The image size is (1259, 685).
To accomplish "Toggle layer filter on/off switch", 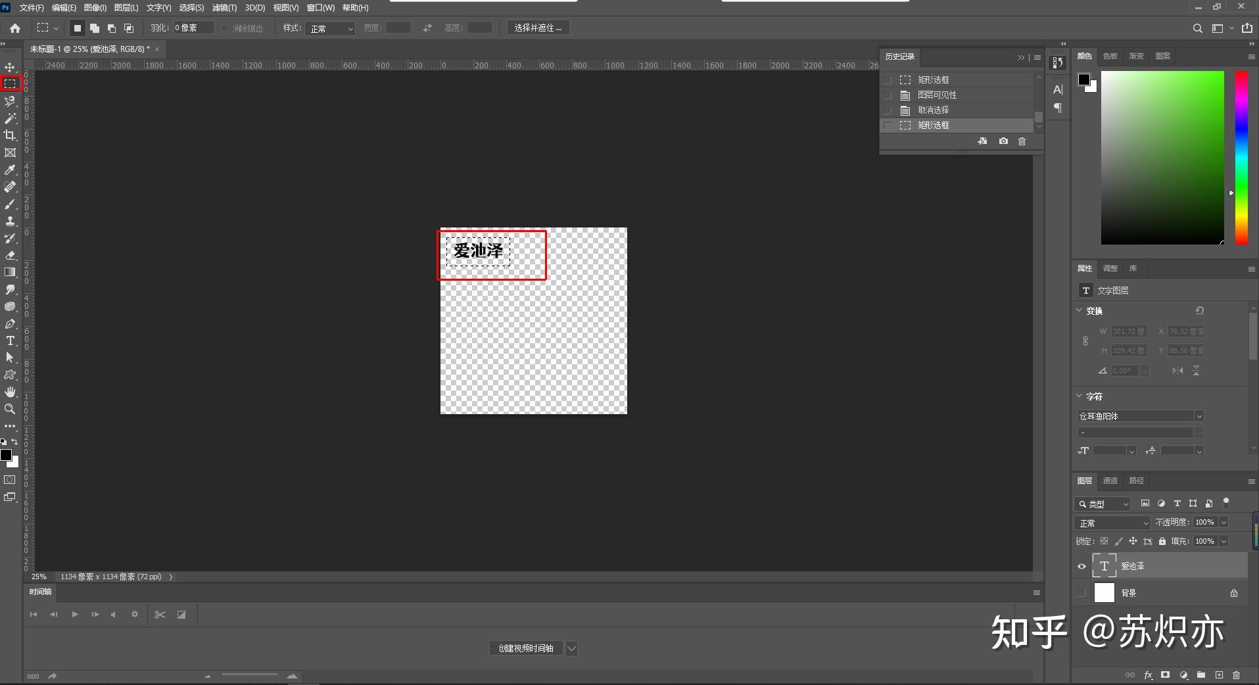I will pyautogui.click(x=1225, y=503).
